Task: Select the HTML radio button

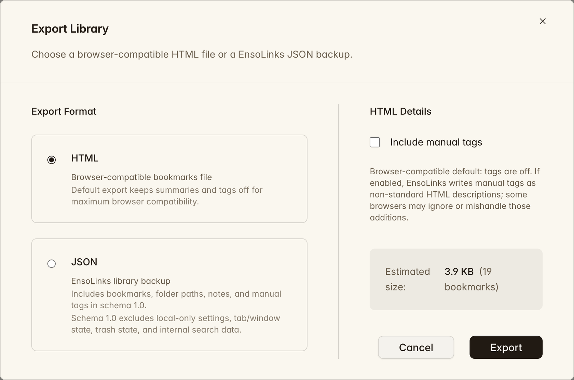Action: 52,160
